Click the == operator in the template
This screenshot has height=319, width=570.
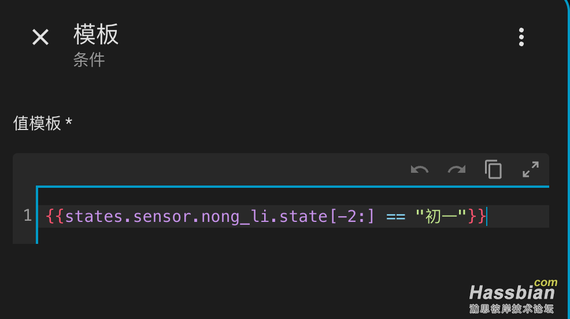(x=395, y=216)
